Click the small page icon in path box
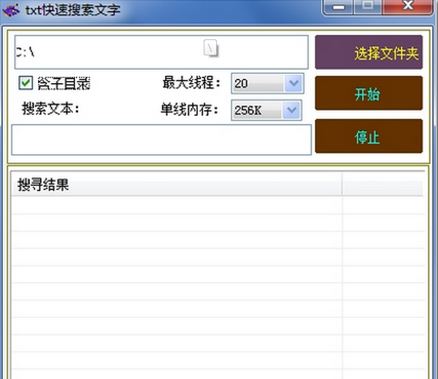The image size is (438, 379). pyautogui.click(x=211, y=48)
